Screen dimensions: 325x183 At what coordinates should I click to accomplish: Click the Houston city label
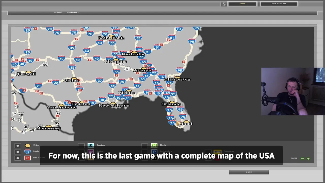click(81, 104)
